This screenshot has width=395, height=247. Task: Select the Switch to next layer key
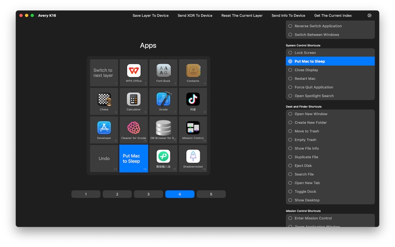pyautogui.click(x=104, y=73)
